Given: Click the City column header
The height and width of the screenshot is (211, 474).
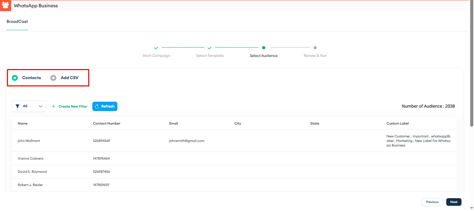Looking at the screenshot, I should point(238,124).
